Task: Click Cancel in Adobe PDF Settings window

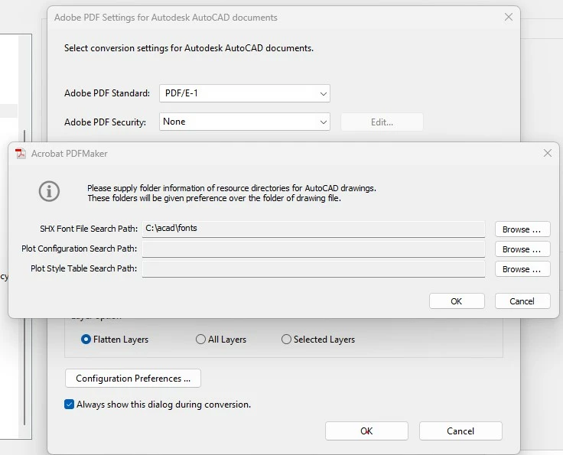Action: click(460, 431)
